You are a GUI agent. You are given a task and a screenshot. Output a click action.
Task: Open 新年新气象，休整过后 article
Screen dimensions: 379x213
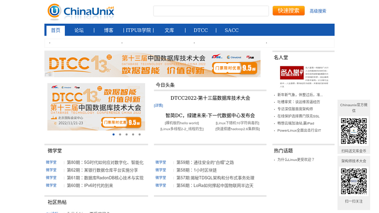300,95
